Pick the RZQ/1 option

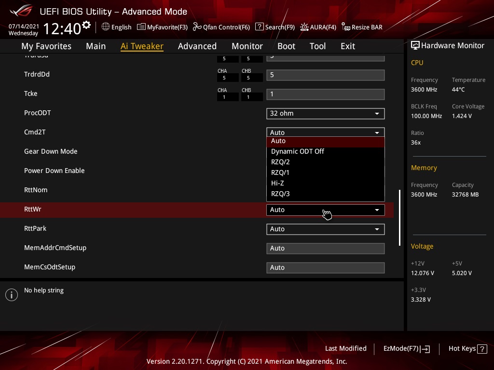[x=326, y=173]
